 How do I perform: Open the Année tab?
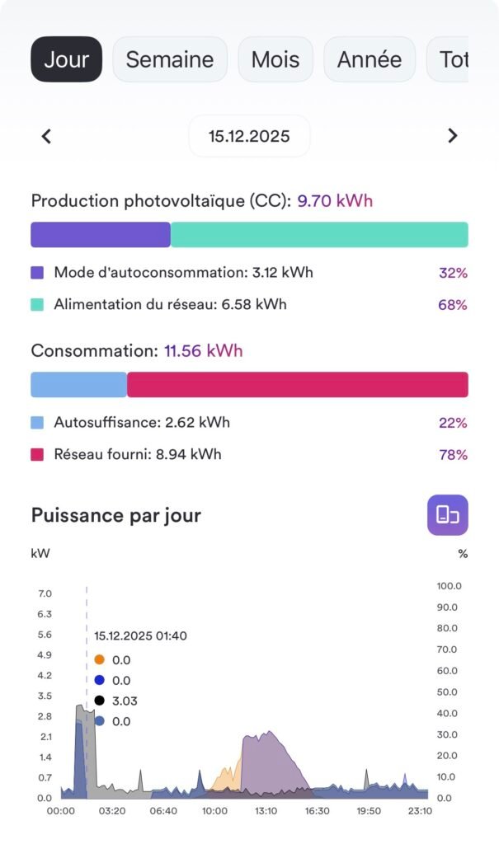tap(369, 59)
